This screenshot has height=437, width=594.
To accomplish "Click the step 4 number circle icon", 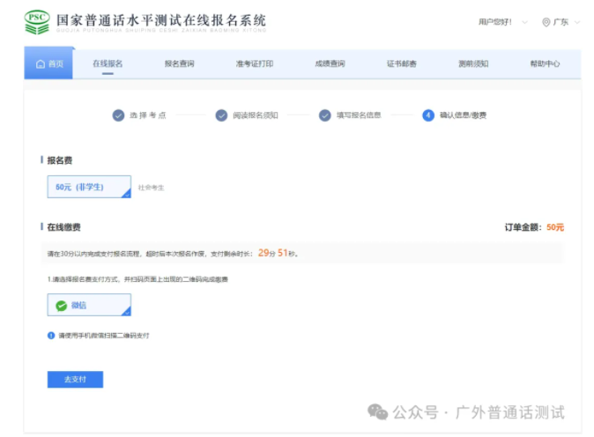I will [428, 115].
